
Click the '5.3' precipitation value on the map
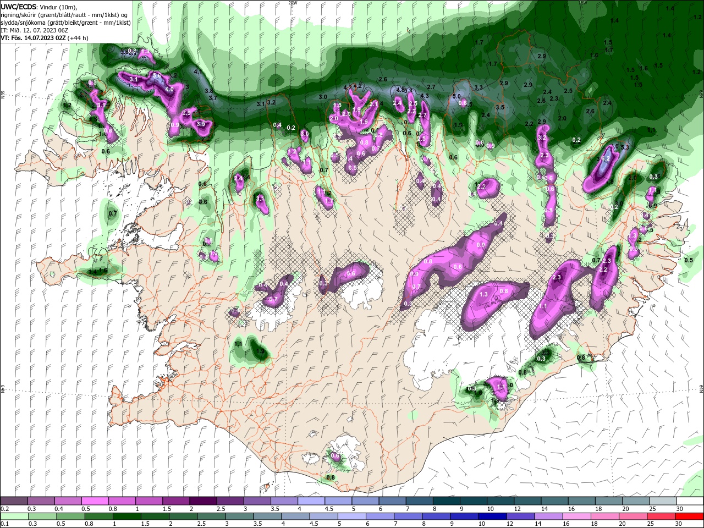[x=624, y=147]
